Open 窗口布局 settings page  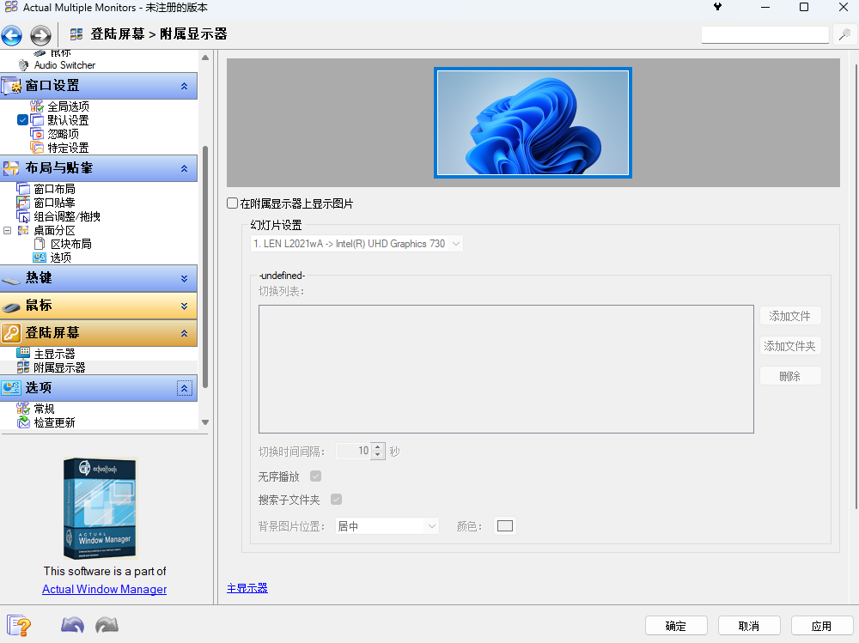pyautogui.click(x=54, y=189)
